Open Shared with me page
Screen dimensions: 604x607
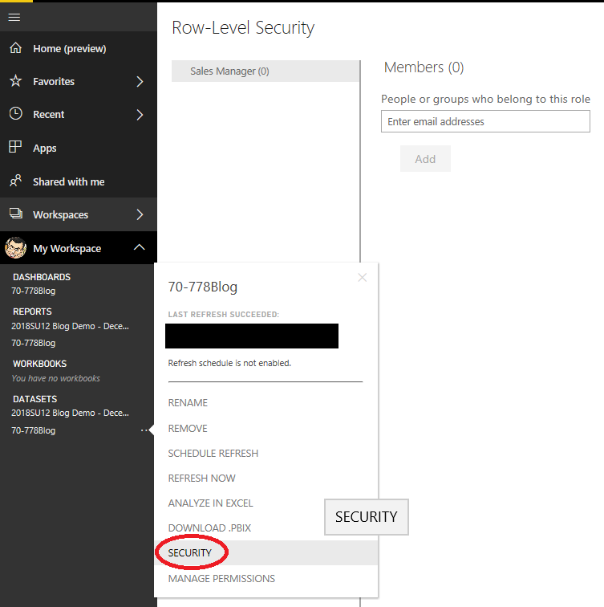pos(69,182)
